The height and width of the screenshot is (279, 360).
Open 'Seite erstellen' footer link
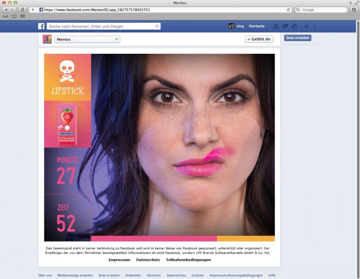tap(109, 275)
